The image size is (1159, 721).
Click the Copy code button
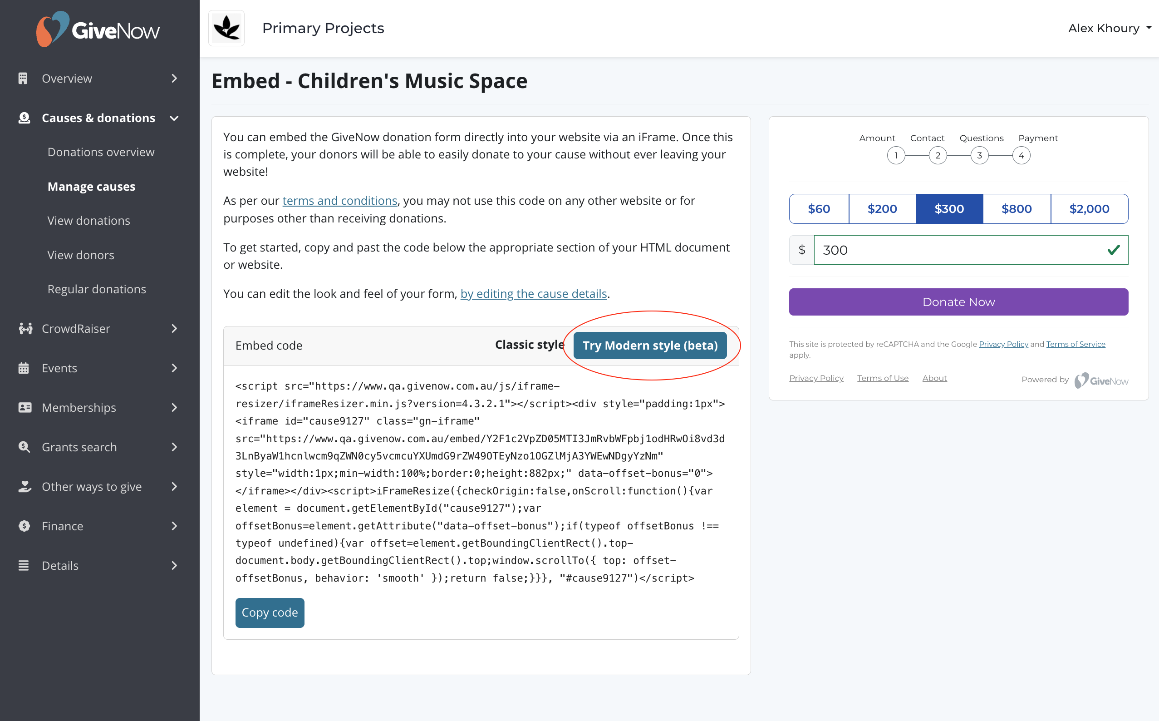tap(270, 613)
